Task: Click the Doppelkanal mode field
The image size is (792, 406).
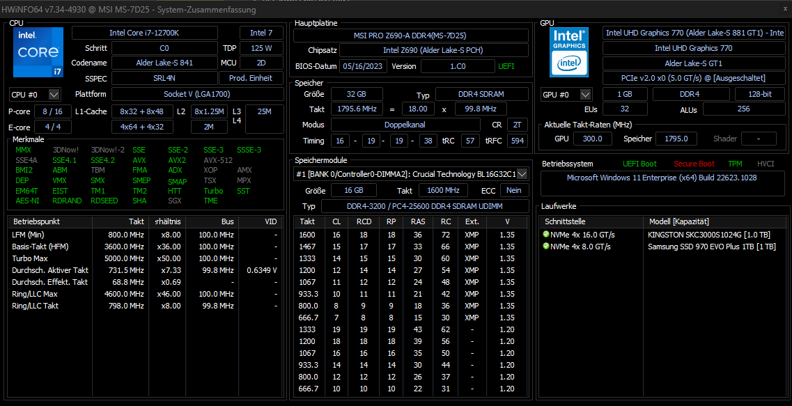Action: [x=405, y=125]
